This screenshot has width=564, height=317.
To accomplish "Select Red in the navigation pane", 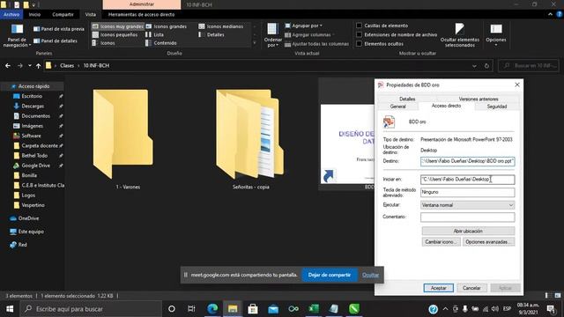I will pos(22,245).
